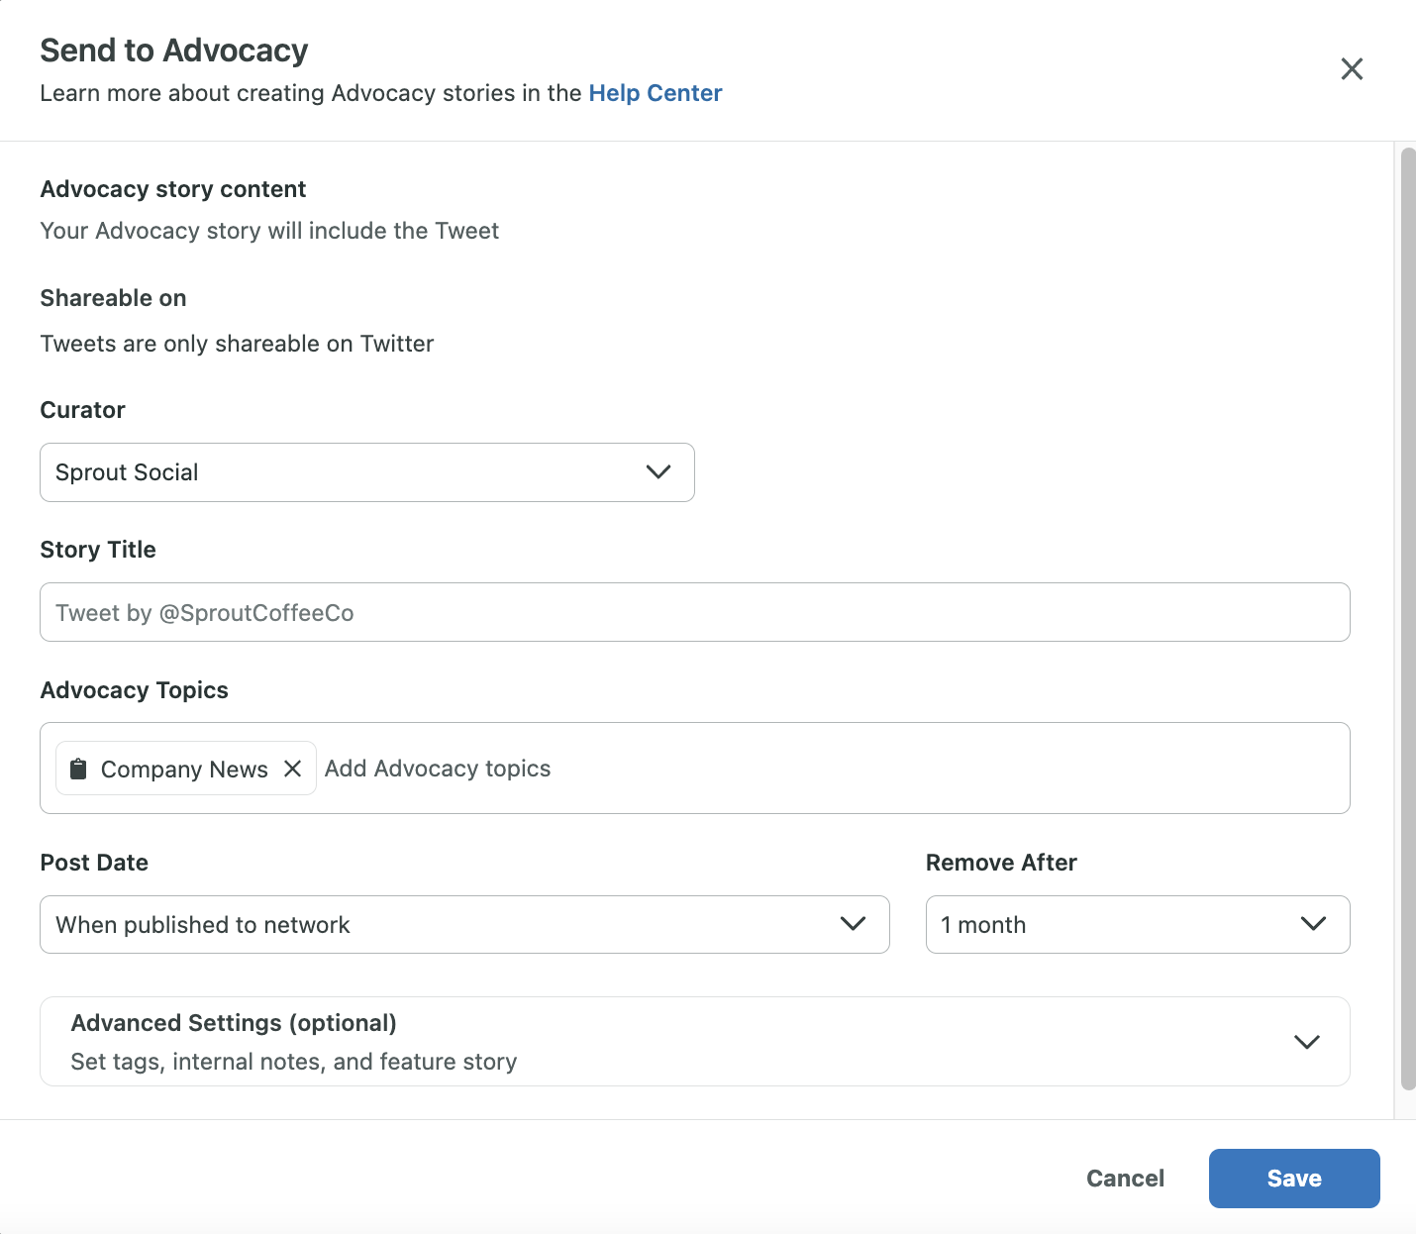The width and height of the screenshot is (1416, 1234).
Task: Click the Curator dropdown chevron arrow
Action: click(x=658, y=471)
